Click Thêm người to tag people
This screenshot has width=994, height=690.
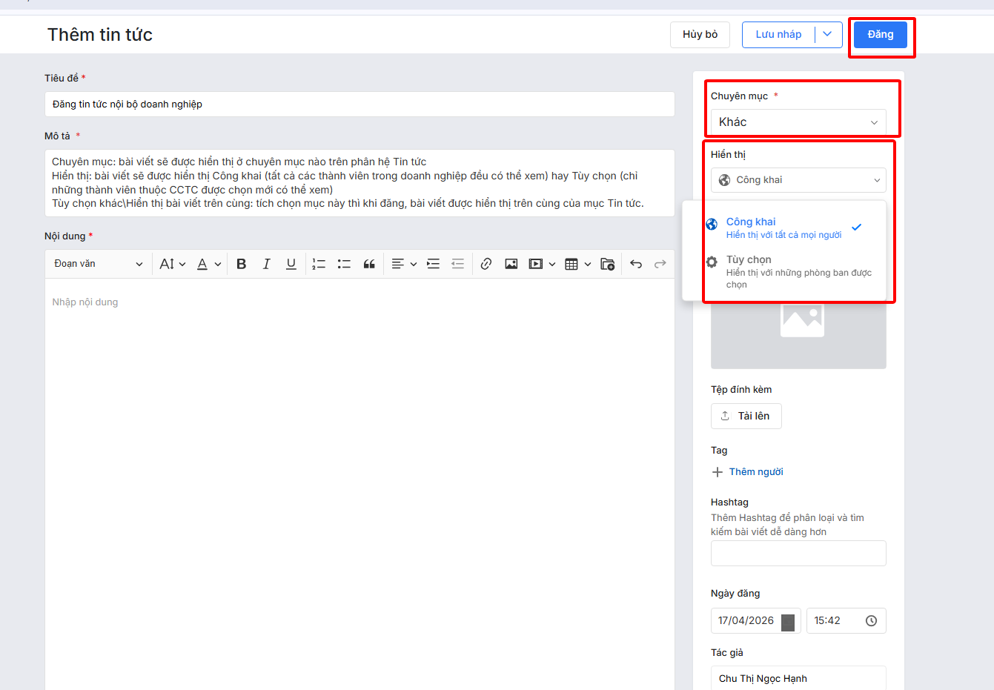click(x=747, y=472)
